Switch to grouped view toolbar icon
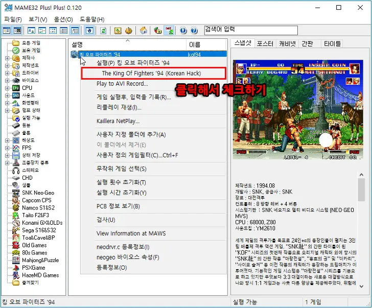The image size is (372, 308). 75,30
